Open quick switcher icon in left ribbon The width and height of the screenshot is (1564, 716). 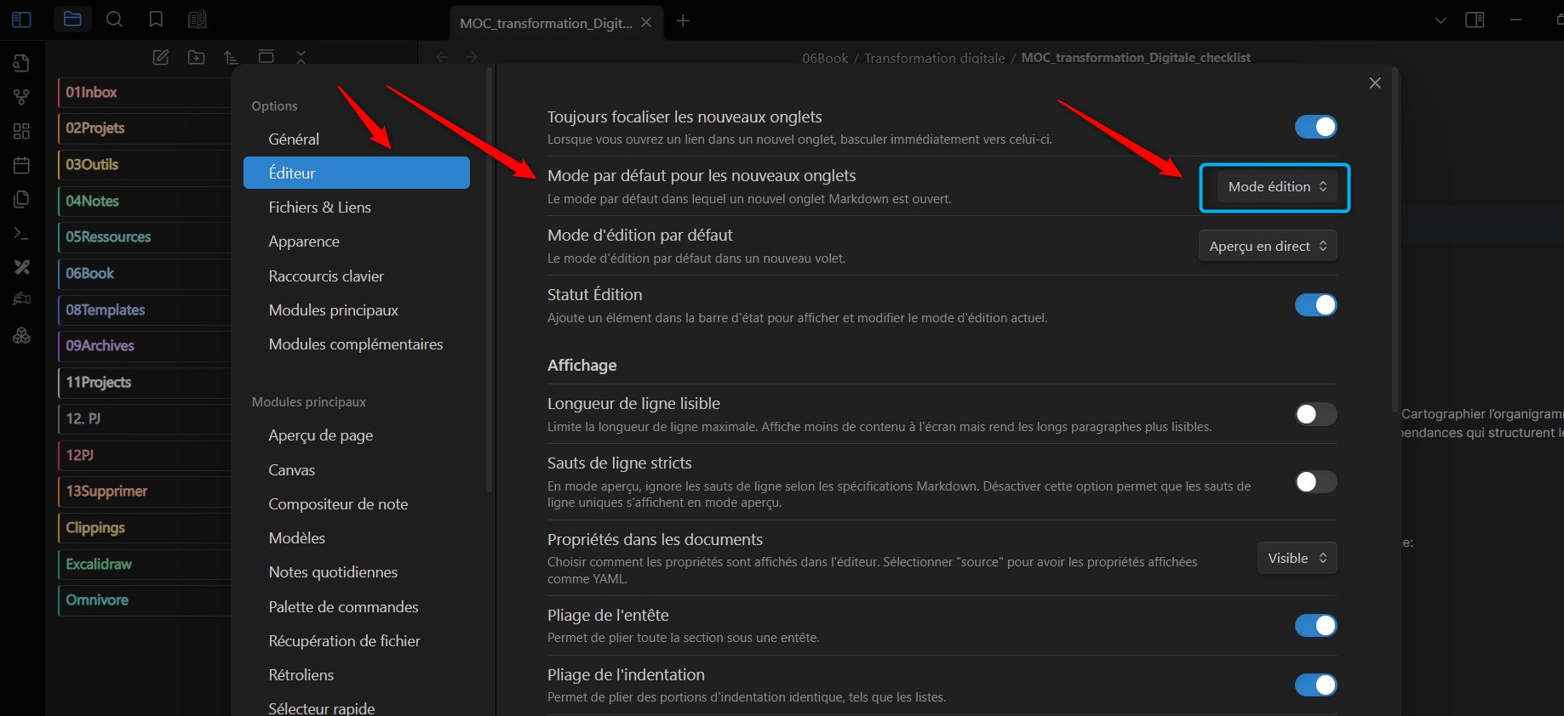click(22, 63)
